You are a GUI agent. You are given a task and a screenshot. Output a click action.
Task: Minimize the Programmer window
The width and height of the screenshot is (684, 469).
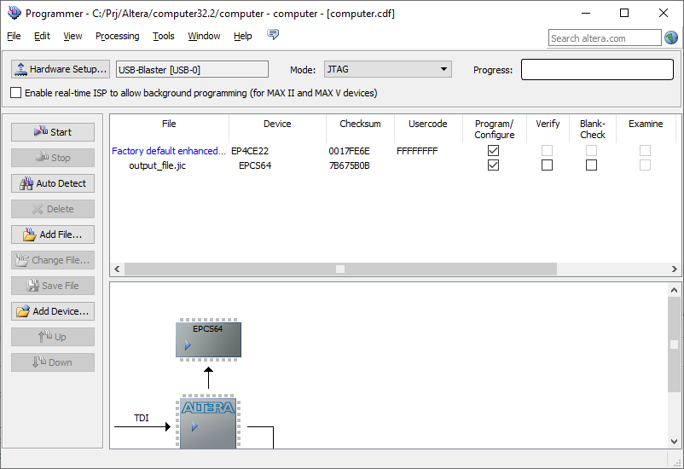click(585, 13)
